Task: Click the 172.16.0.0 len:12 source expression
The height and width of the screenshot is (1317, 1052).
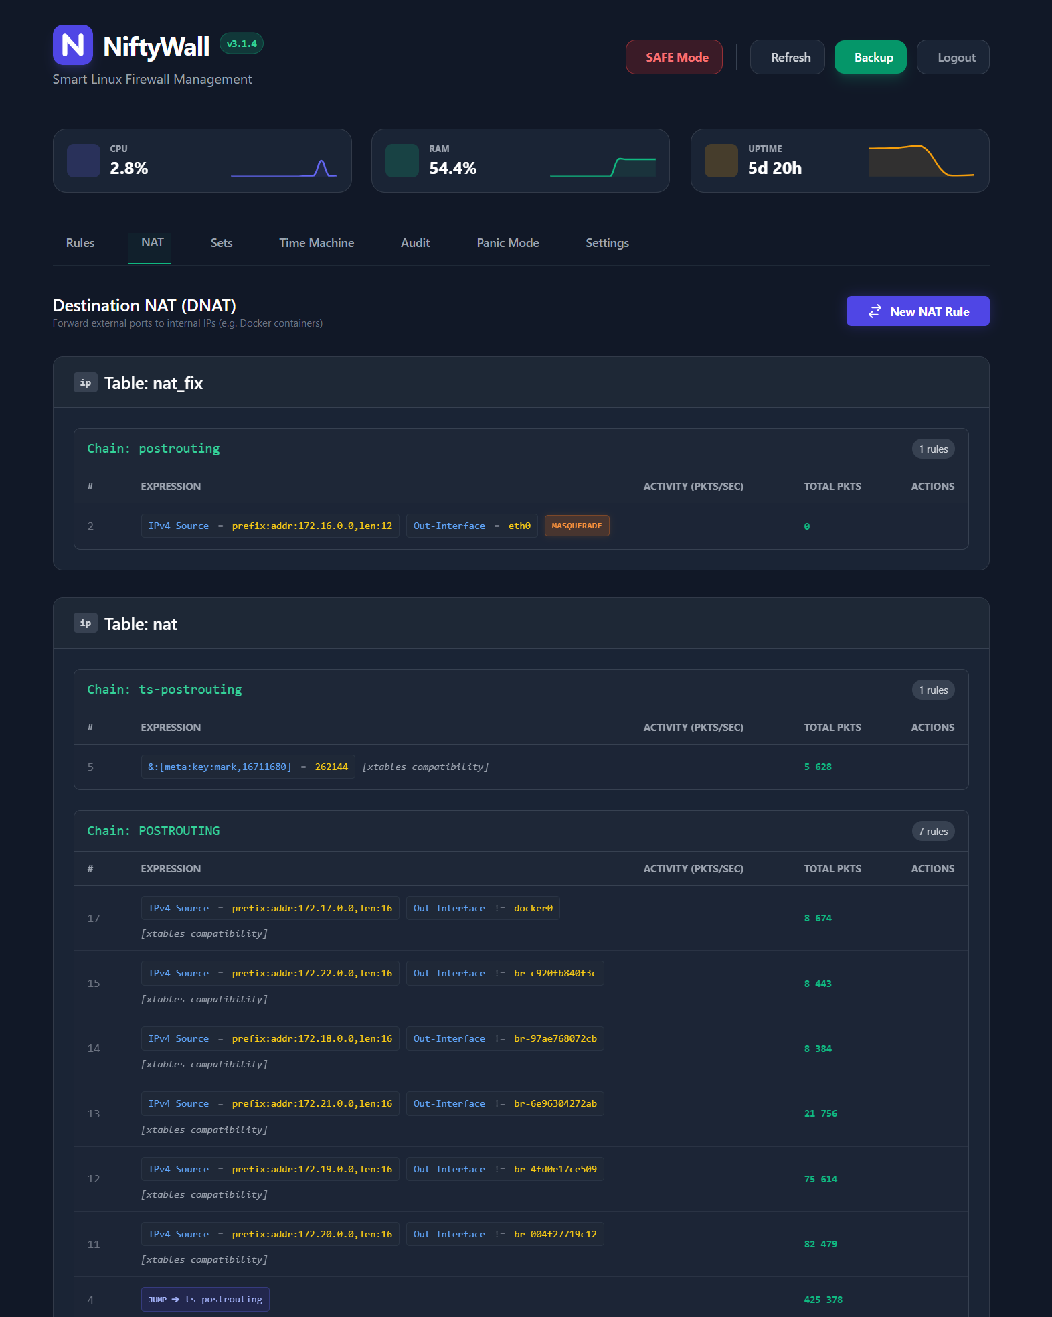Action: [270, 526]
